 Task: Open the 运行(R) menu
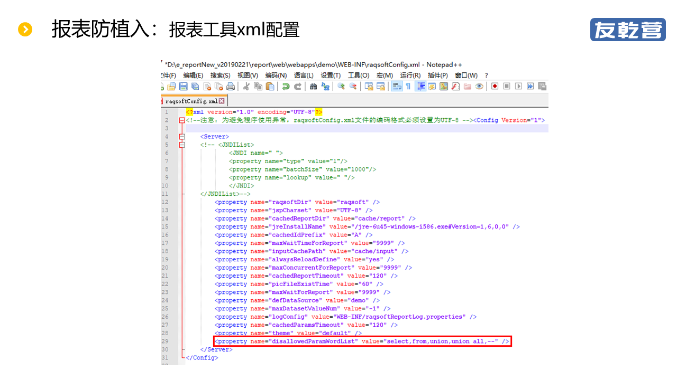tap(410, 75)
